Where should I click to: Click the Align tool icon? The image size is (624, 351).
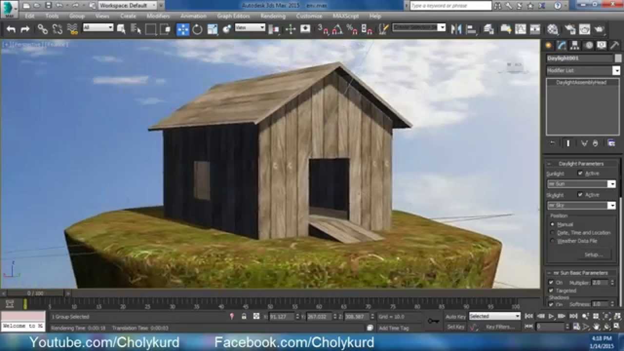pos(471,29)
